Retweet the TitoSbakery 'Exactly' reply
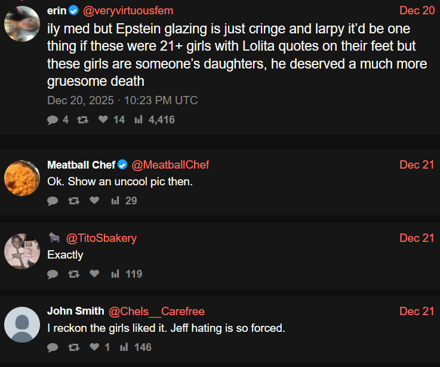440x367 pixels. 73,274
